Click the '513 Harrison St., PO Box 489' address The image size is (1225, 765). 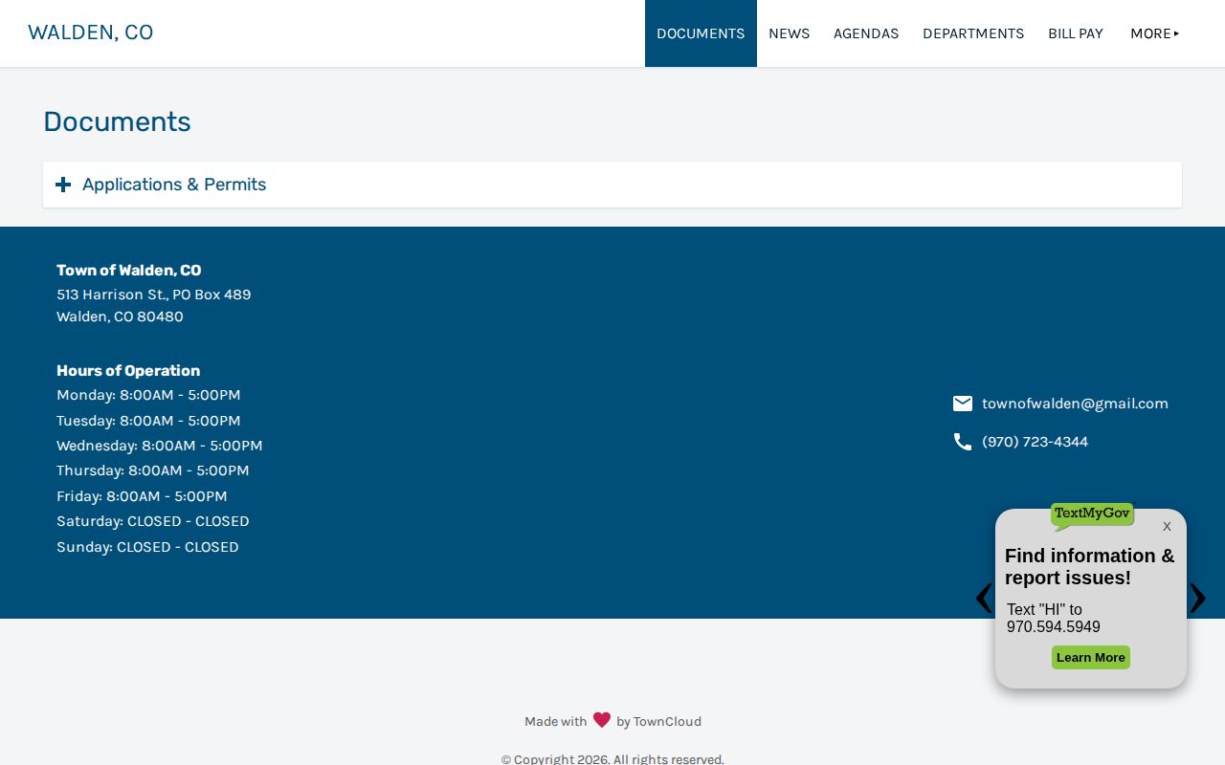154,295
